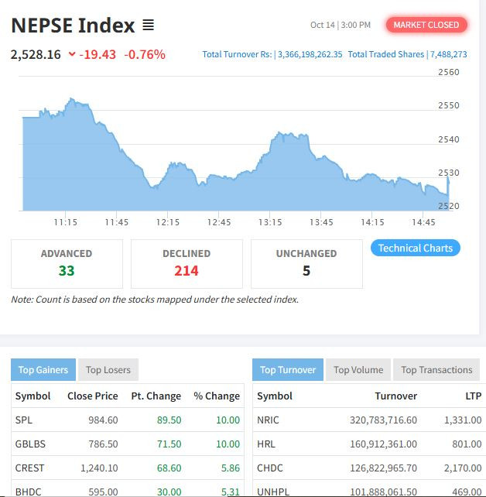Open the Technical Charts button

pos(415,248)
